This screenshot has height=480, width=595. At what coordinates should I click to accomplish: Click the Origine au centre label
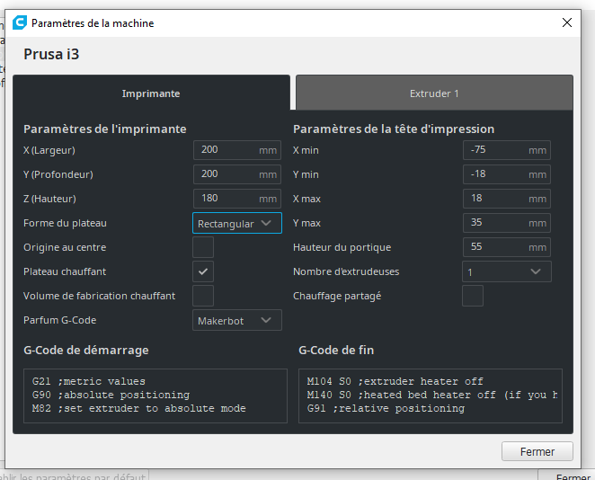click(65, 247)
